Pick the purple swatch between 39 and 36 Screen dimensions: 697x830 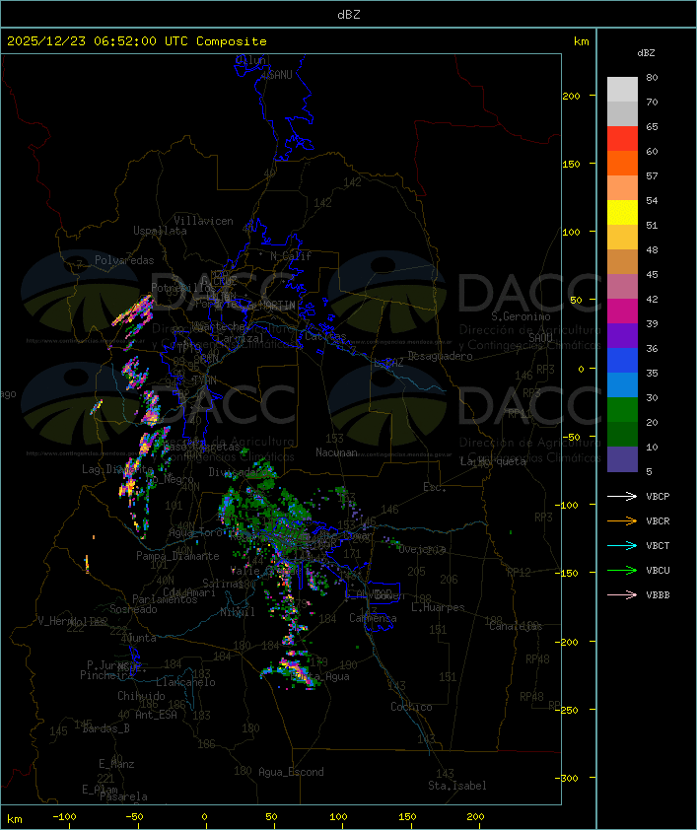[x=622, y=335]
